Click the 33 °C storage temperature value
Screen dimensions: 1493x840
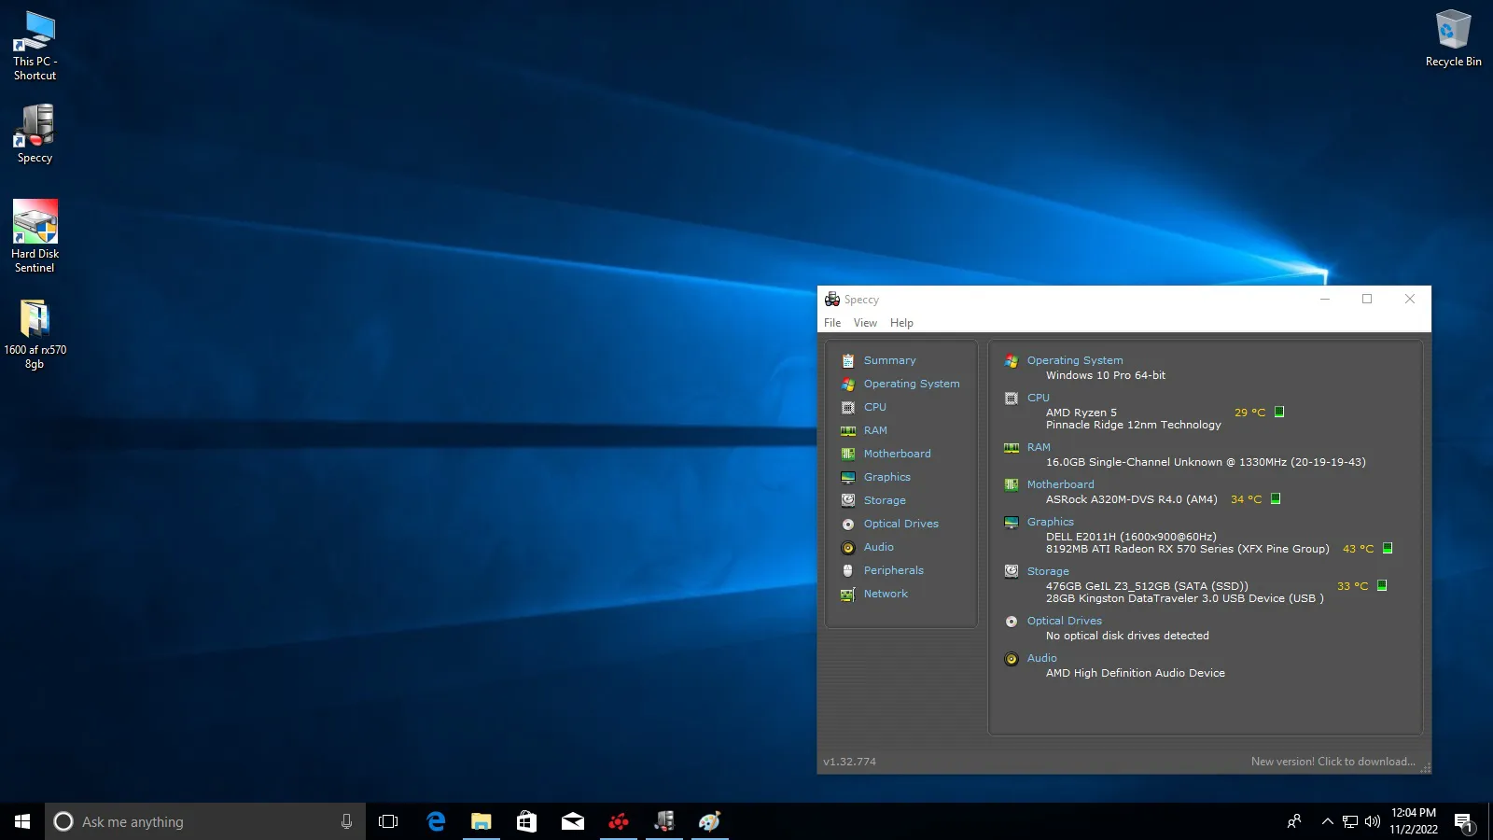click(1352, 586)
